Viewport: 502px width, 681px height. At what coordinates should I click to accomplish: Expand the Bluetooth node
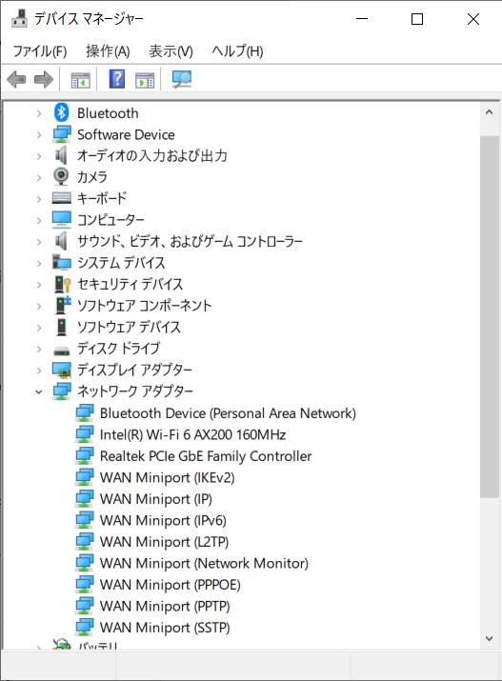[39, 113]
